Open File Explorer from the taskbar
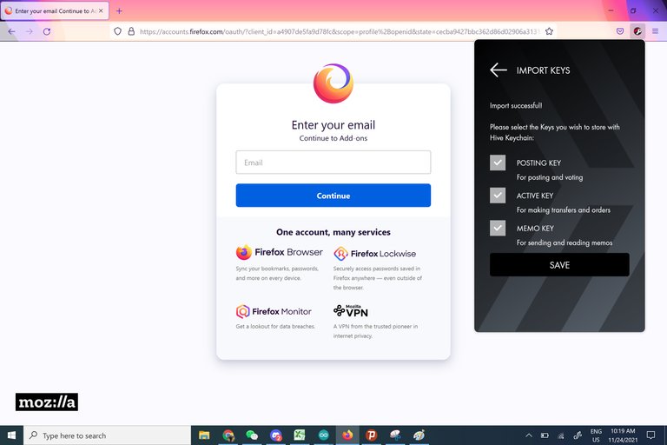Screen dimensions: 667x445 [x=204, y=435]
